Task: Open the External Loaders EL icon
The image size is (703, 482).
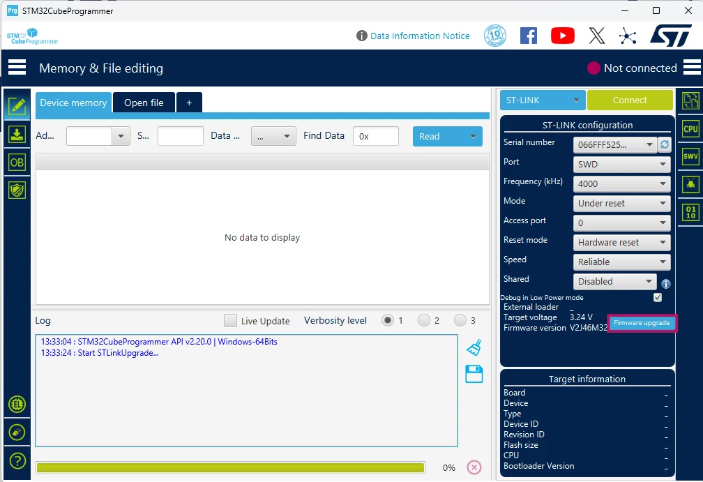Action: point(17,404)
